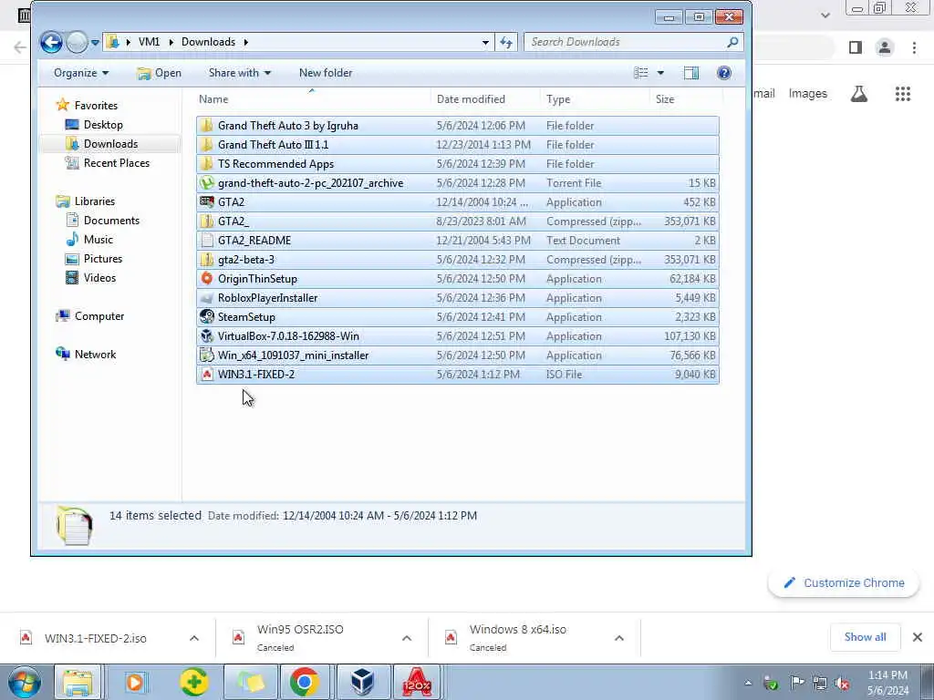
Task: Select Recent Places in the navigation pane
Action: pyautogui.click(x=116, y=162)
